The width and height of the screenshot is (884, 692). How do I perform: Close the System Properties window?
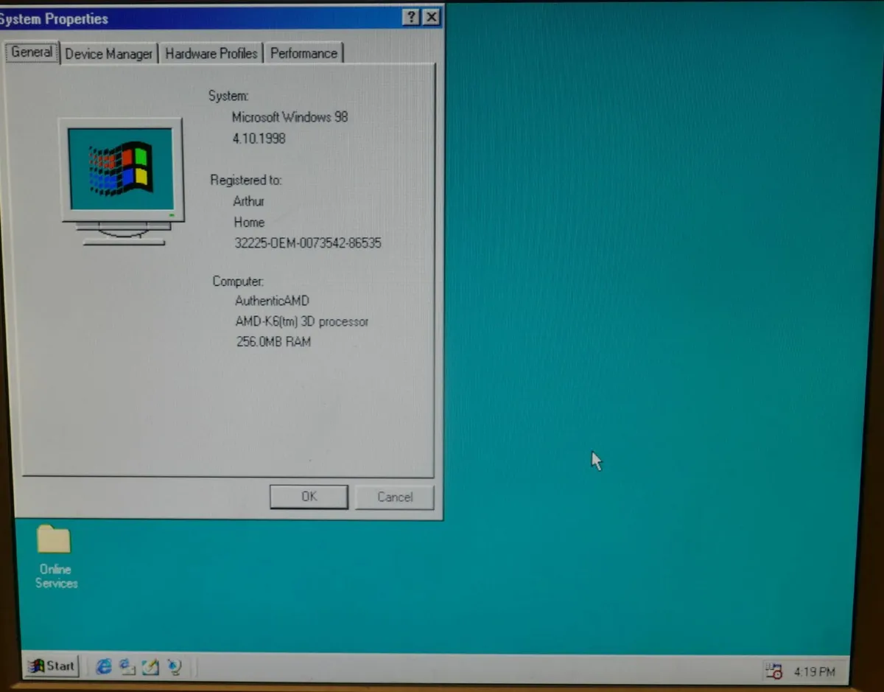(431, 16)
